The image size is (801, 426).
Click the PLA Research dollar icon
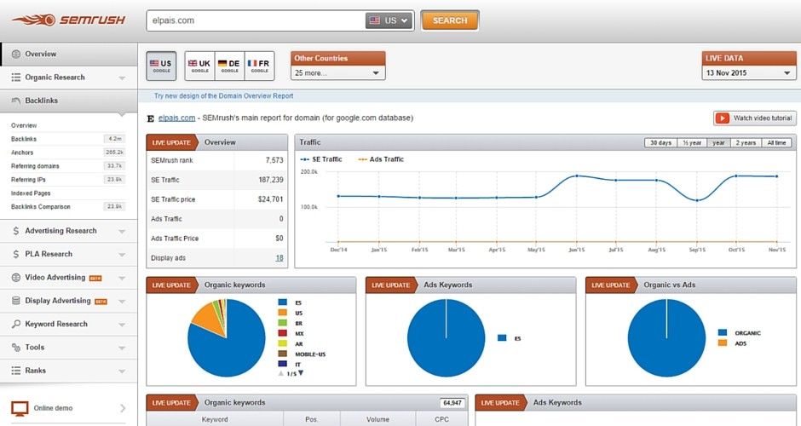point(16,254)
